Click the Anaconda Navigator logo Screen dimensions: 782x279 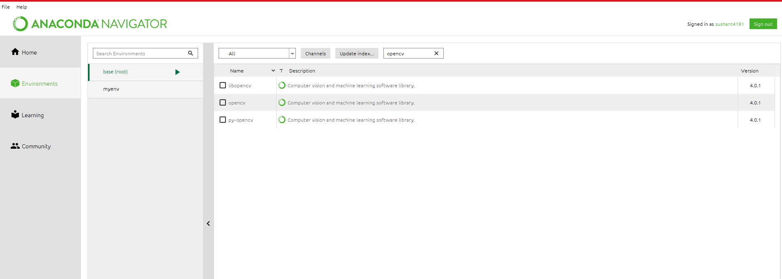(90, 24)
